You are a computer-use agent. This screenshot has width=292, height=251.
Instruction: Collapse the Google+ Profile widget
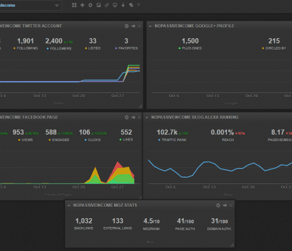(150, 26)
